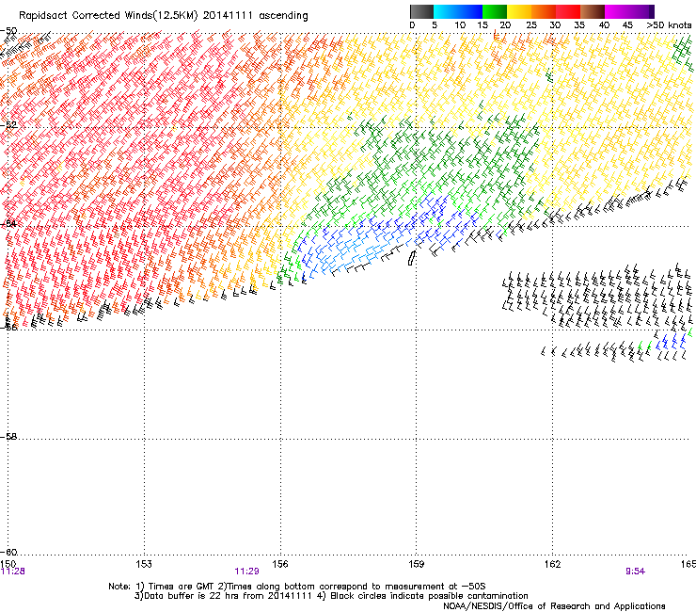Click the longitude label '159'
This screenshot has width=696, height=612.
(416, 564)
